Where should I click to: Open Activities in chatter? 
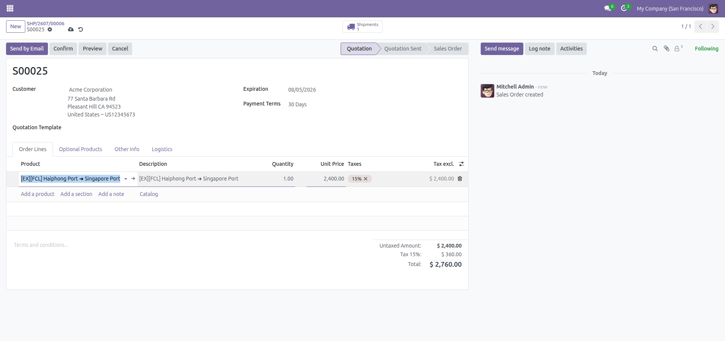(x=571, y=49)
